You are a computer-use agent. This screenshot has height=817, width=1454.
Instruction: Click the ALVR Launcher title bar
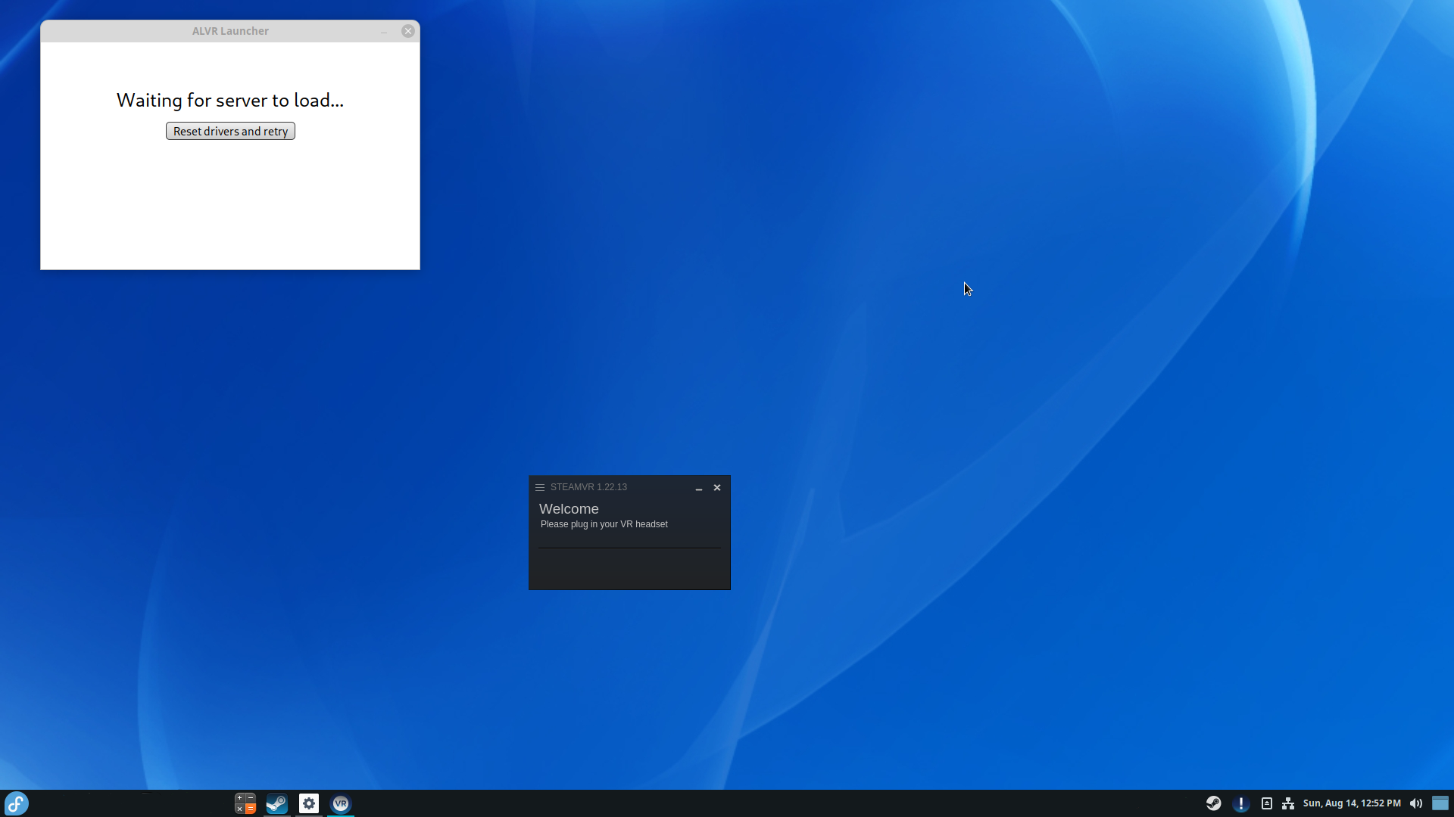tap(229, 31)
